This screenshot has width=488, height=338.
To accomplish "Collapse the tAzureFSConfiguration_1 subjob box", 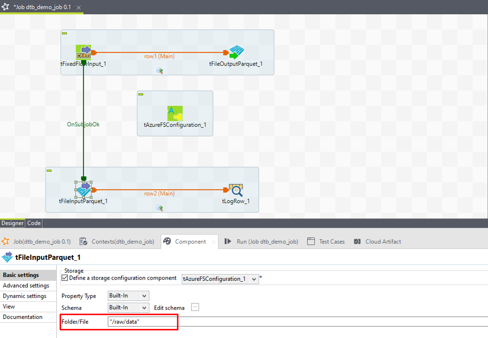I will click(x=141, y=94).
